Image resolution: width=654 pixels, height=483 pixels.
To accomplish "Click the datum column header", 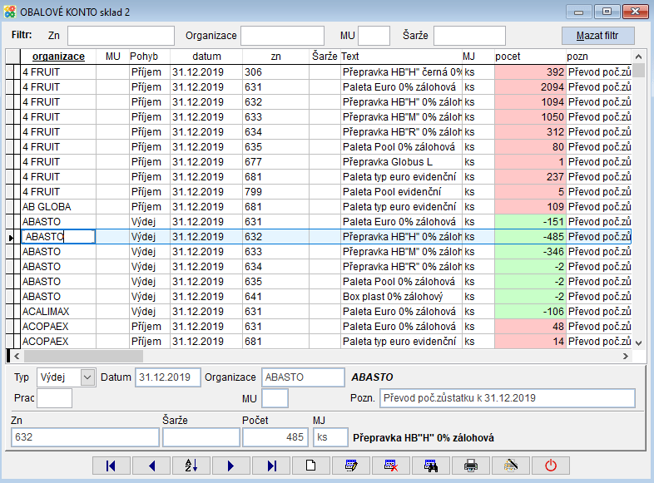I will click(206, 57).
